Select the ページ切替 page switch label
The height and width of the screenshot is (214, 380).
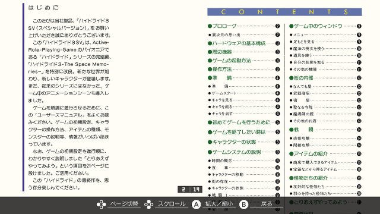point(124,204)
